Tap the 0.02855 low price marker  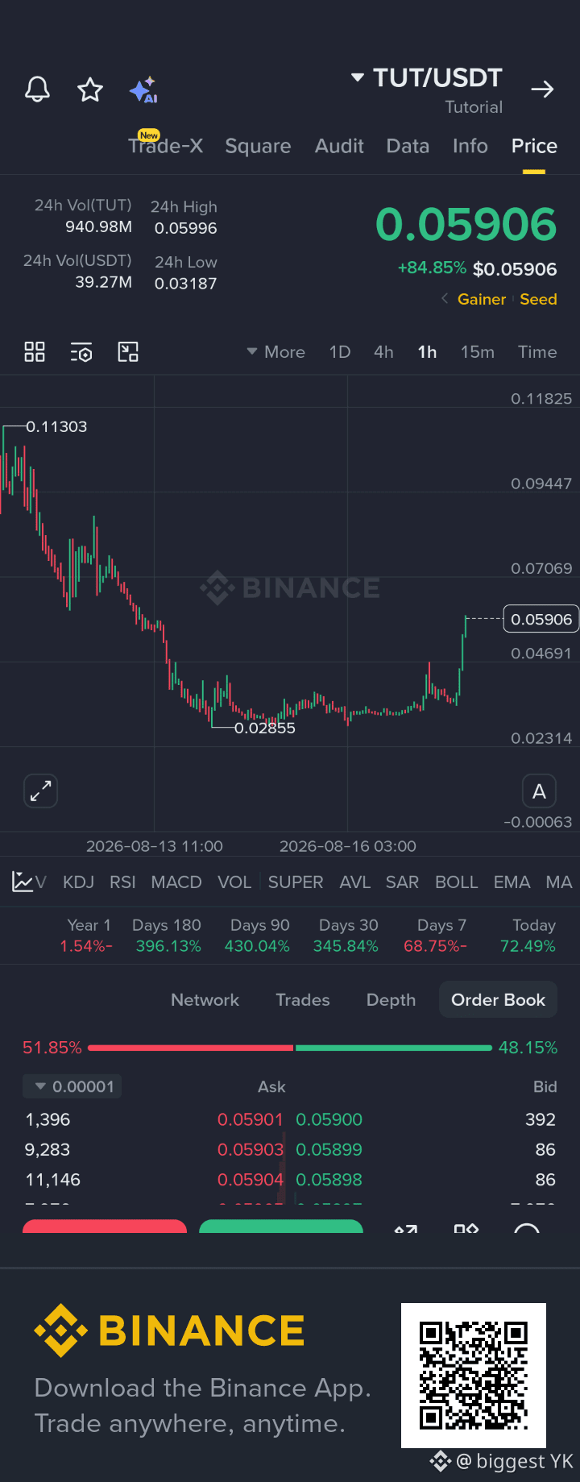tap(265, 728)
